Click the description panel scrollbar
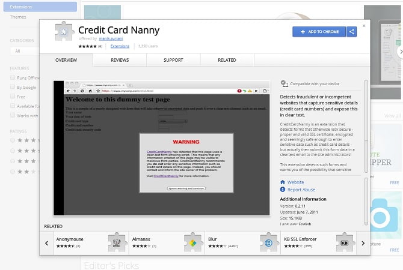403x270 pixels. pos(366,127)
